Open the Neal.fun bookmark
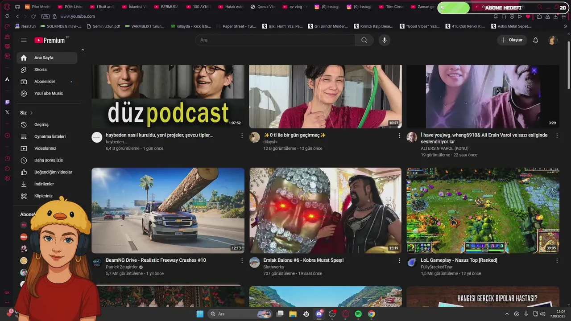Viewport: 571px width, 321px height. pos(25,26)
